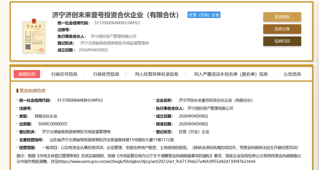Click 济宁国投资产管理有限公司 in the header section
This screenshot has width=319, height=170.
click(x=113, y=36)
